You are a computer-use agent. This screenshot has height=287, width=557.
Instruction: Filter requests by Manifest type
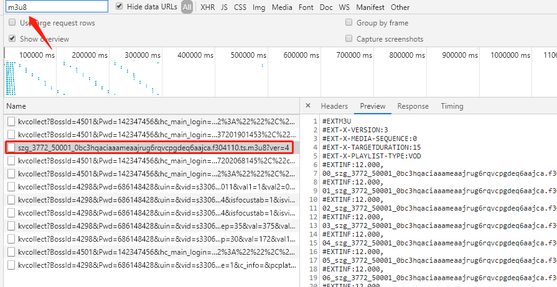pos(370,7)
